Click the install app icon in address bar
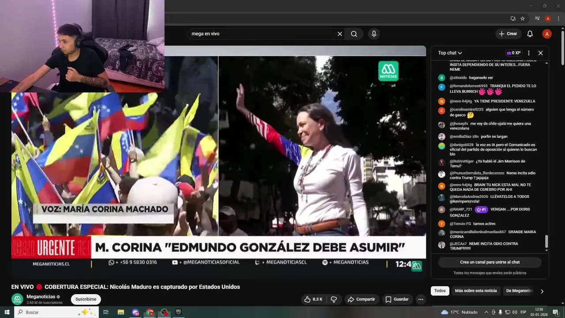565x318 pixels. tap(513, 19)
